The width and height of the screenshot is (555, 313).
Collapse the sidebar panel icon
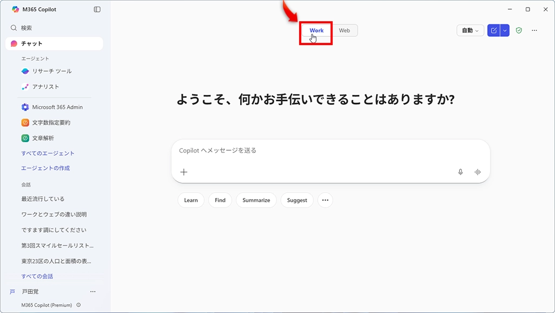tap(97, 9)
